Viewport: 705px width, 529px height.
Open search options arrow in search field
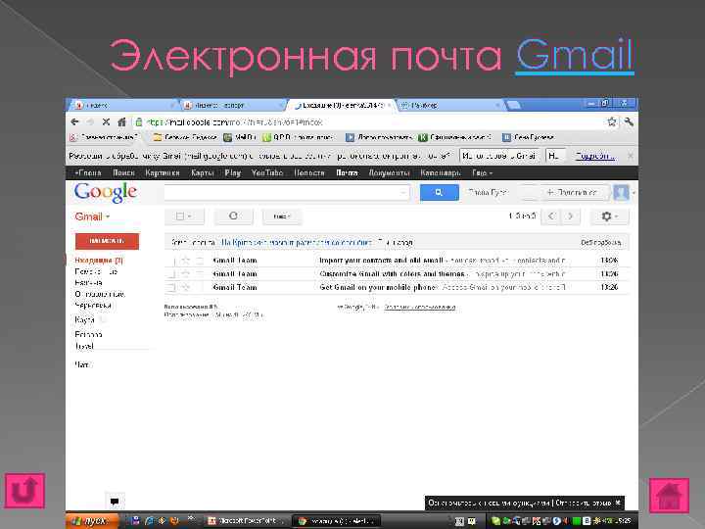point(402,193)
